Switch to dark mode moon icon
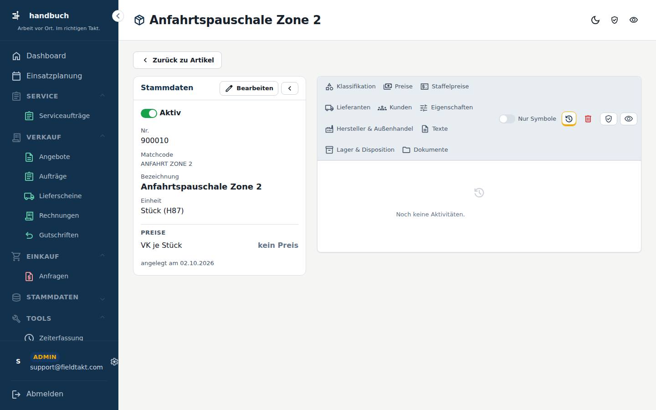The width and height of the screenshot is (656, 410). pos(595,20)
